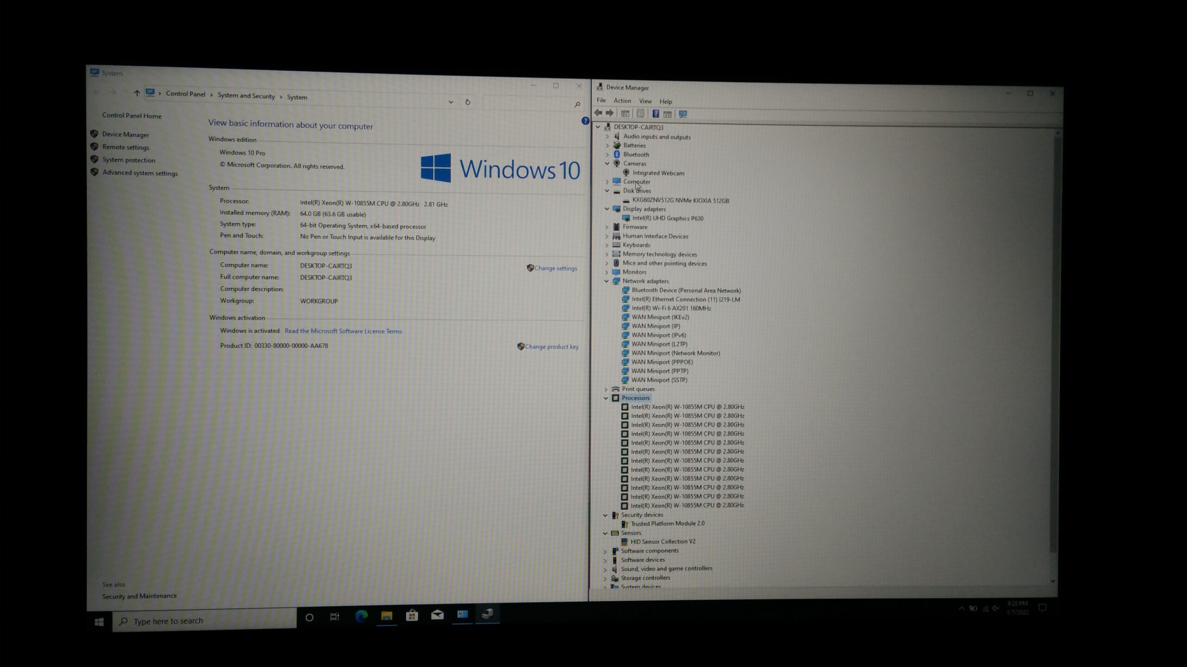Open File Explorer from the taskbar
Viewport: 1187px width, 667px height.
(387, 615)
